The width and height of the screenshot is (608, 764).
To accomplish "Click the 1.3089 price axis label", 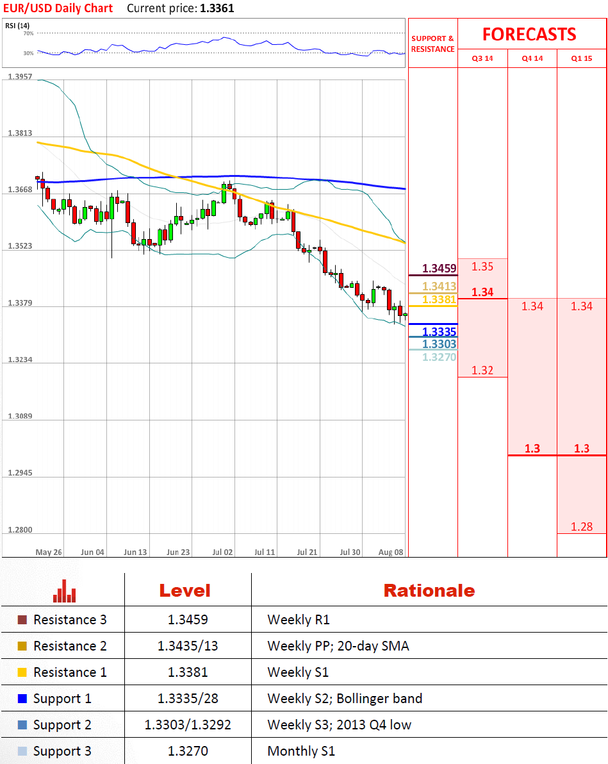I will 20,416.
